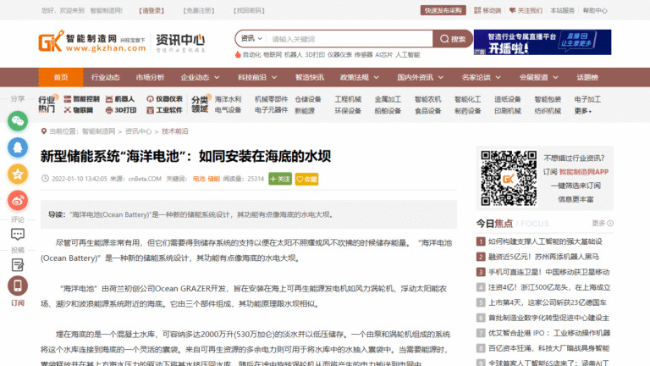This screenshot has height=366, width=650.
Task: Click the QQ share icon in sidebar
Action: point(18,147)
